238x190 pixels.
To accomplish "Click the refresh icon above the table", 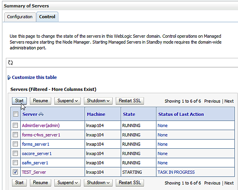I will click(x=11, y=63).
